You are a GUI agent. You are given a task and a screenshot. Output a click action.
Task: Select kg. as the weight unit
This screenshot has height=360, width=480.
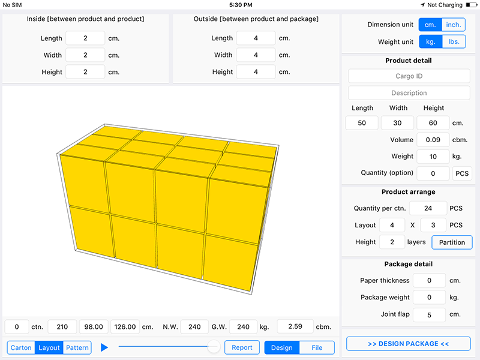[x=431, y=41]
